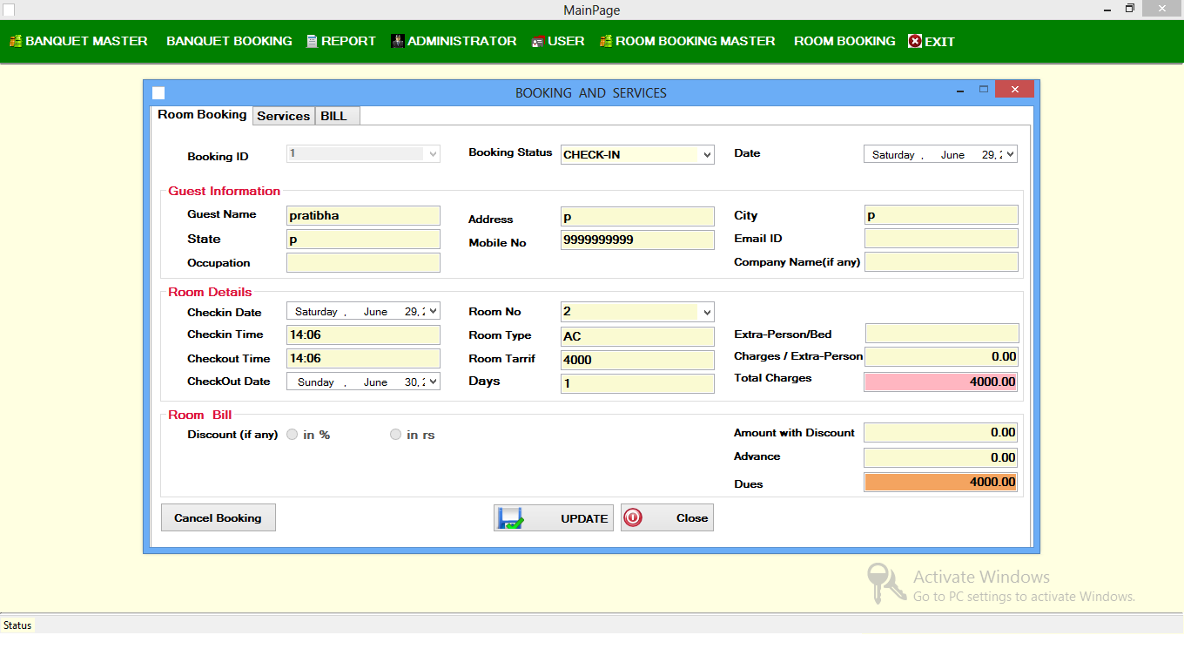Click the Report document icon
This screenshot has width=1184, height=669.
pos(312,41)
